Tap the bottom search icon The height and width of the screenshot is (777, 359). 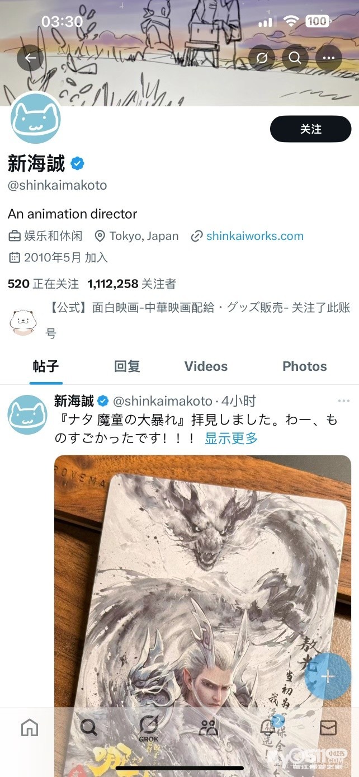(89, 727)
